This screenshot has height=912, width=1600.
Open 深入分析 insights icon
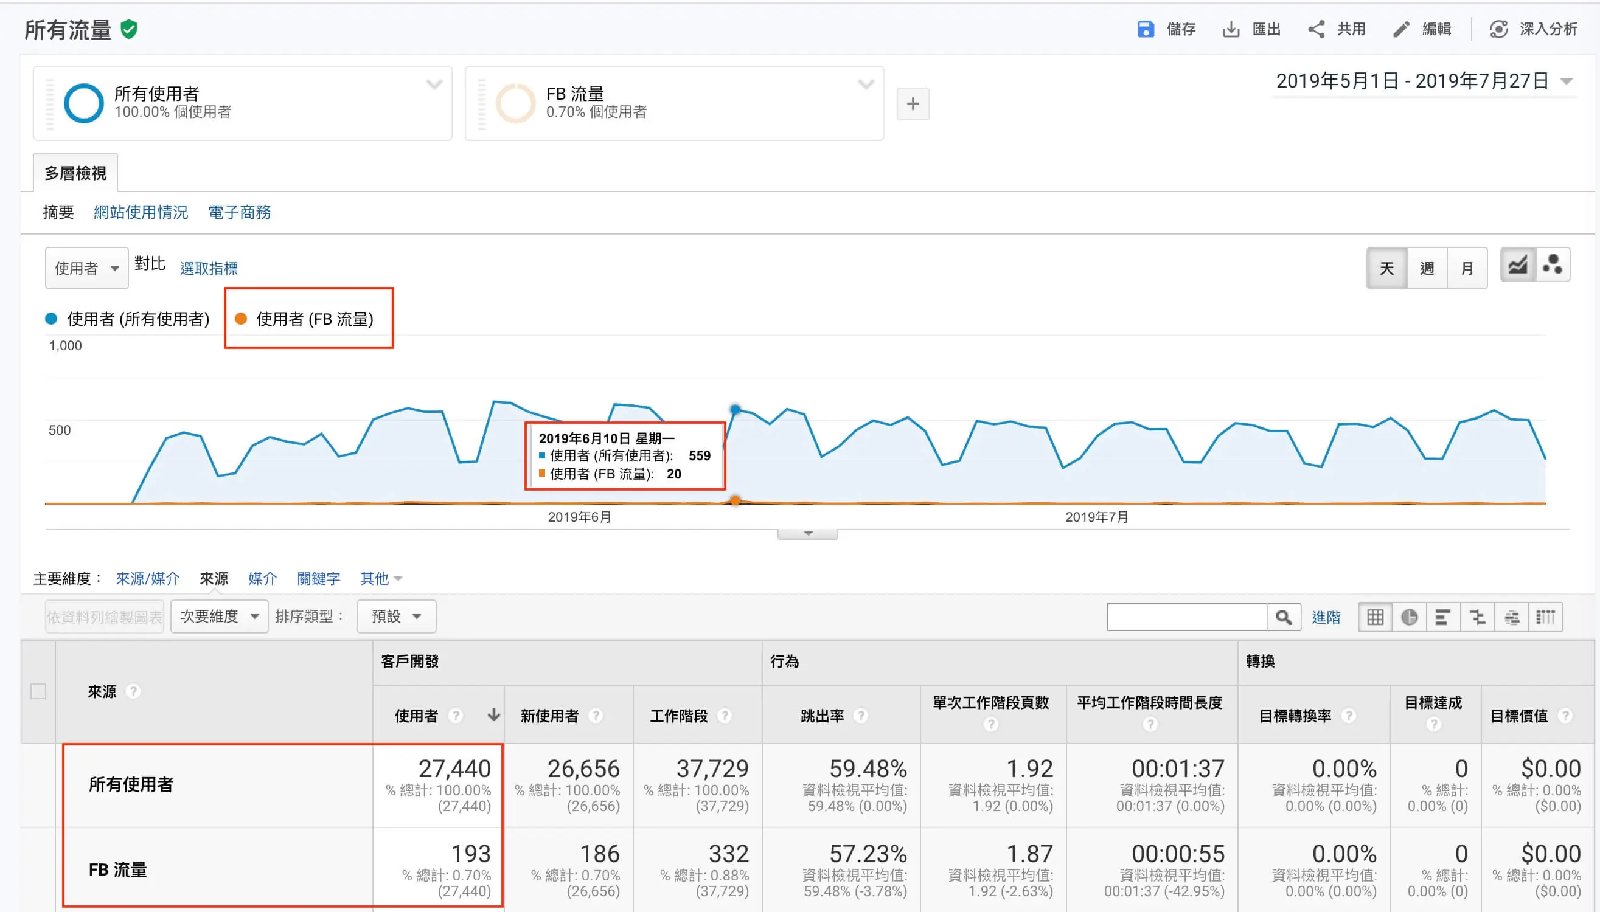tap(1498, 29)
